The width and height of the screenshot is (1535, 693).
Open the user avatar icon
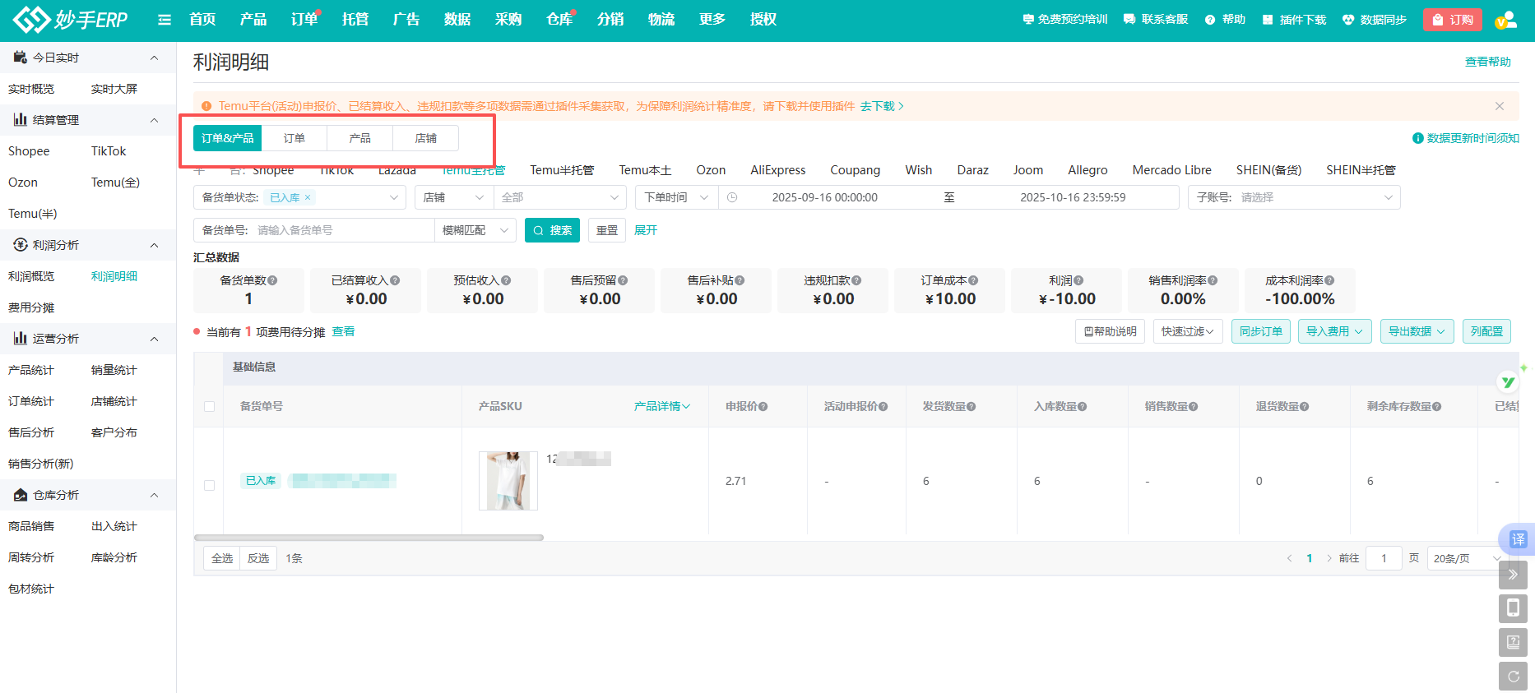pos(1505,20)
